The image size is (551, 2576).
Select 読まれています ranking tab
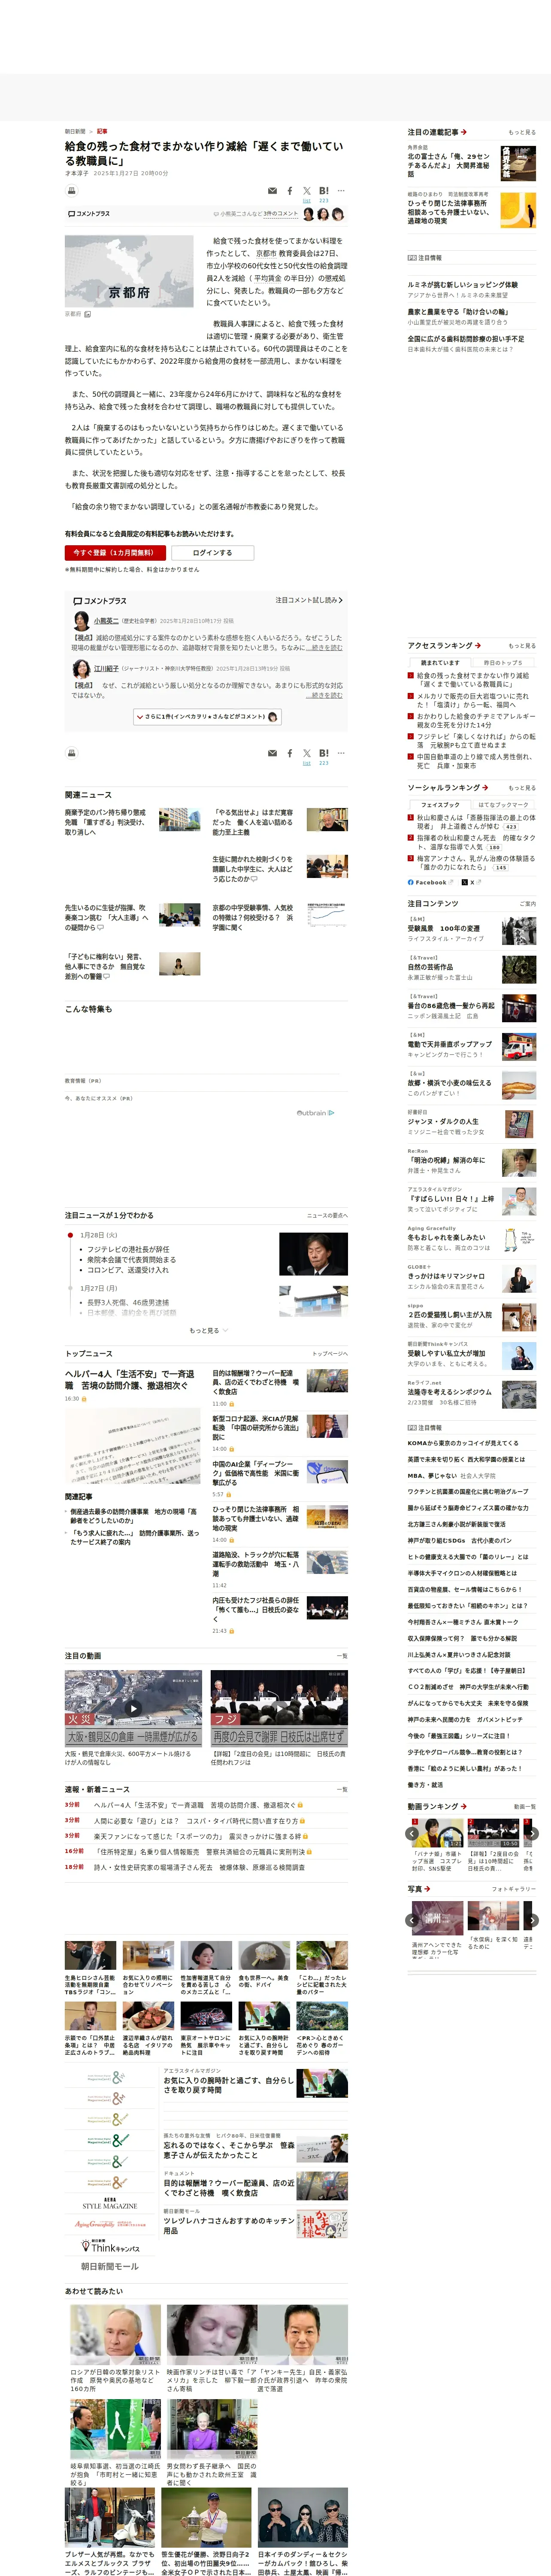(440, 663)
